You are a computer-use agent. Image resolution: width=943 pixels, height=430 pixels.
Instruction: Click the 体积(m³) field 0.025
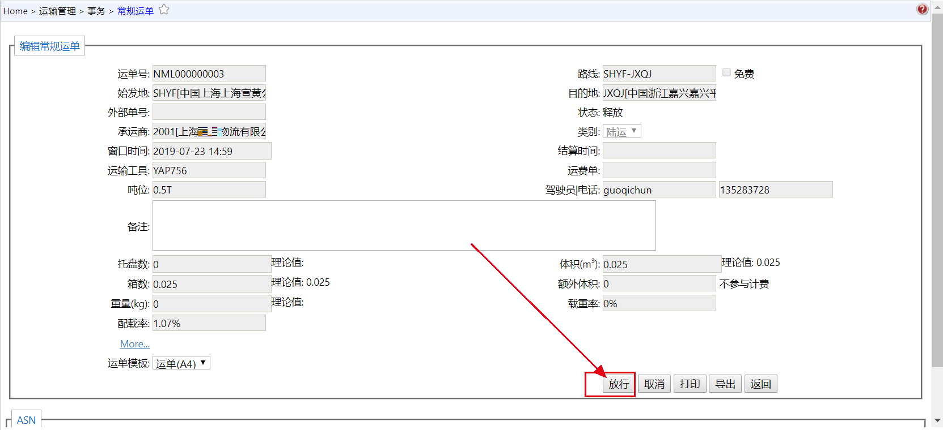pos(662,264)
